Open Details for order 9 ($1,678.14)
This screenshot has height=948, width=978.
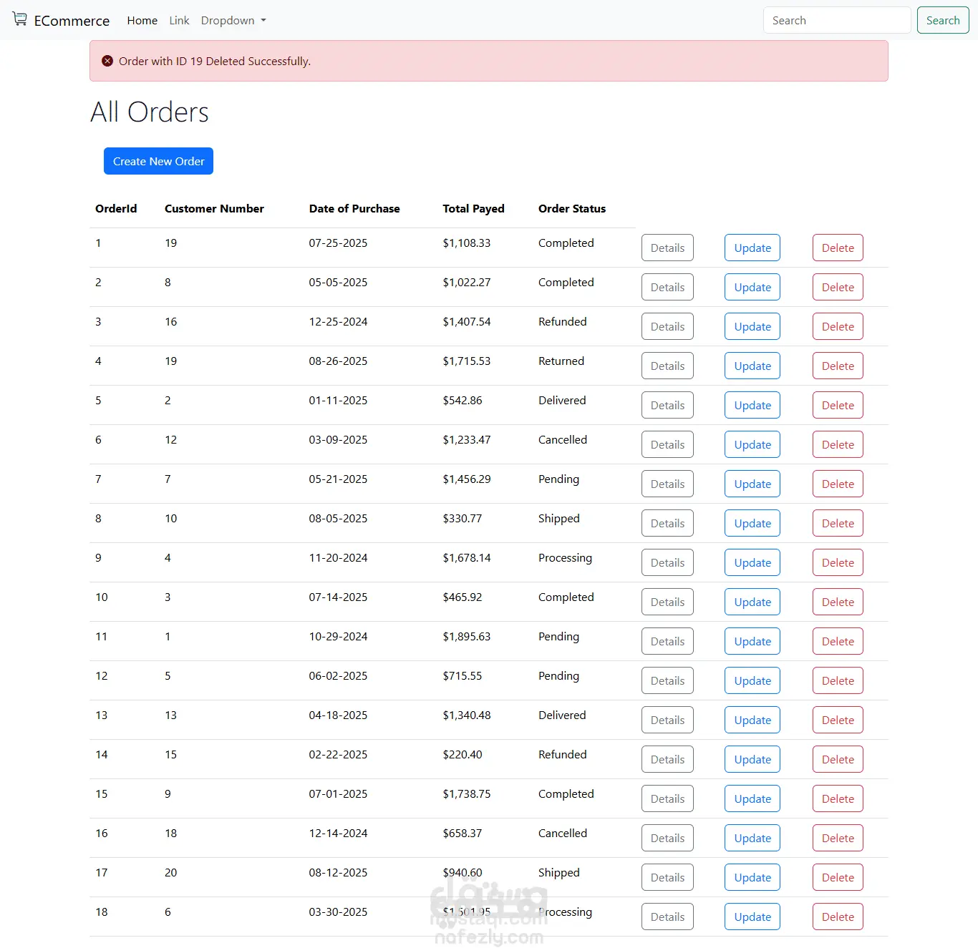click(x=667, y=562)
